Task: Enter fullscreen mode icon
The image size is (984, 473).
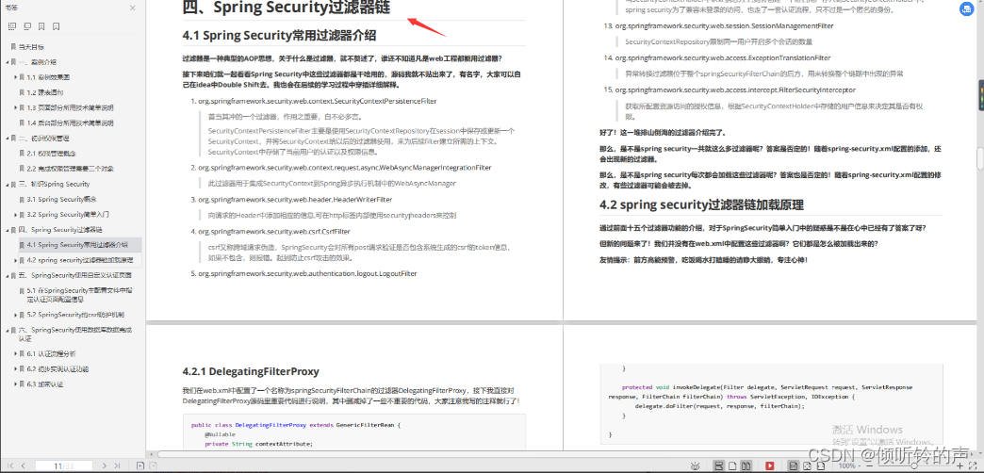Action: coord(973,466)
